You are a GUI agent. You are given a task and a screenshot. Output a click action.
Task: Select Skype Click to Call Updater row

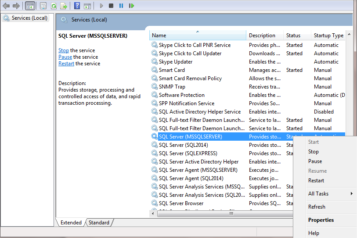(x=190, y=53)
